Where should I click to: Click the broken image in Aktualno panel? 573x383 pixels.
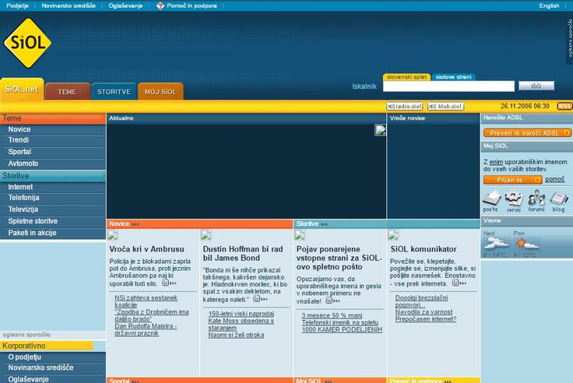(380, 130)
